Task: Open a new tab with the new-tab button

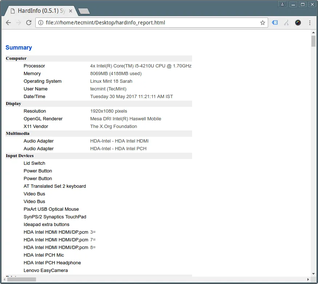Action: (x=84, y=11)
